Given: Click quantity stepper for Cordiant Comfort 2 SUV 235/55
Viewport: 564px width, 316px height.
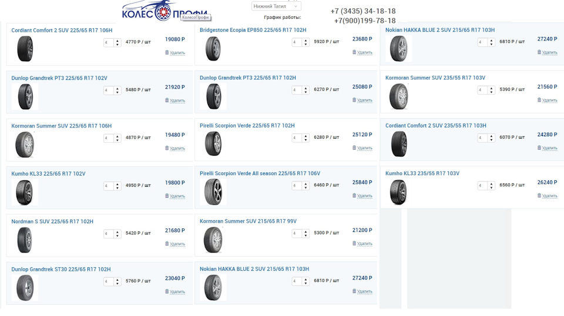Looking at the screenshot, I should (x=491, y=137).
